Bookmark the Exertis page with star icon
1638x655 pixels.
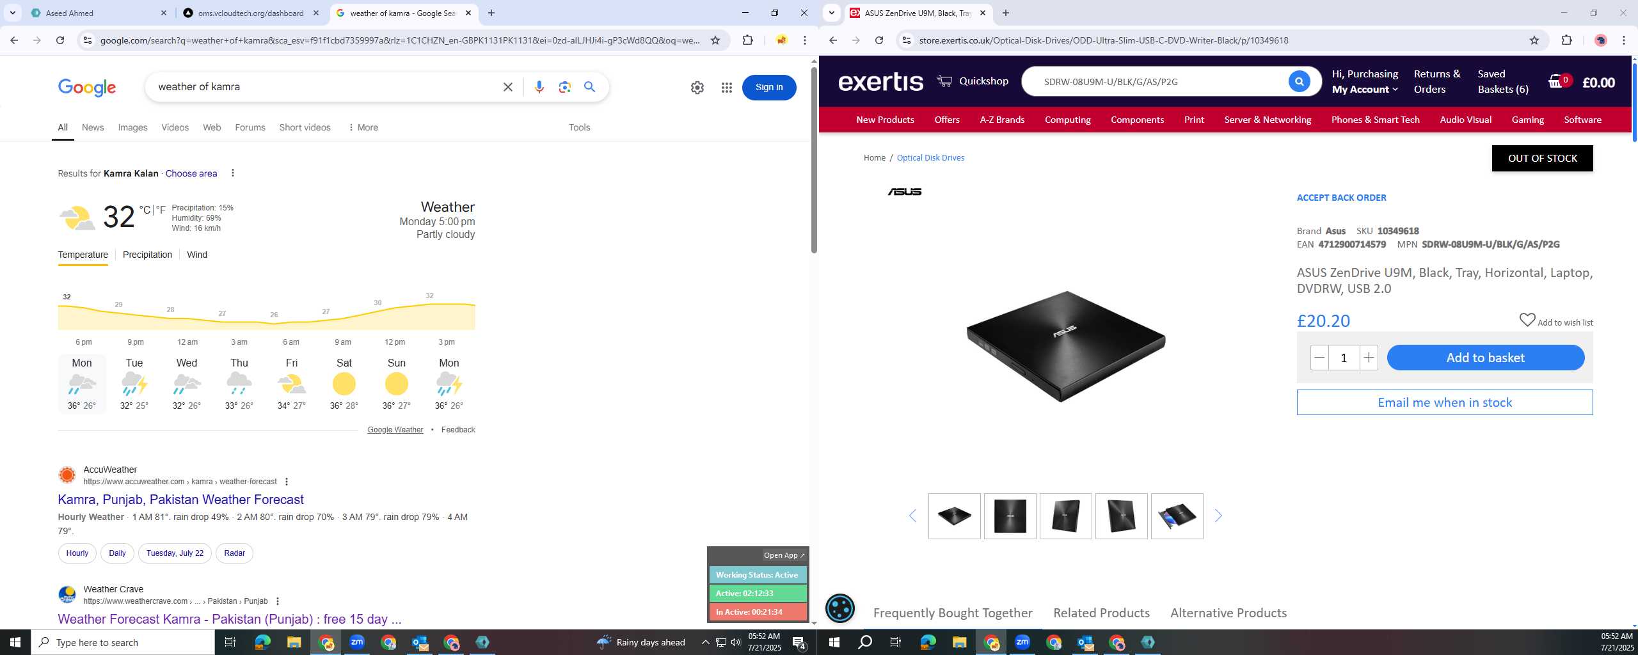click(1534, 40)
